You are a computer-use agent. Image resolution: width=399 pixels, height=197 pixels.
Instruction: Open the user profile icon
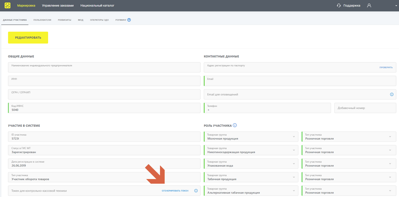coord(369,5)
